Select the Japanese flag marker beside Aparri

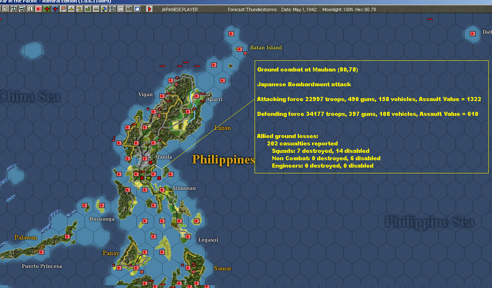[196, 96]
